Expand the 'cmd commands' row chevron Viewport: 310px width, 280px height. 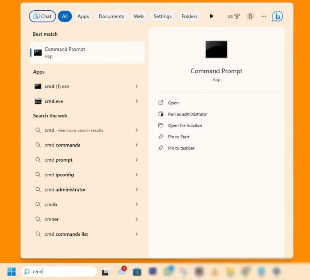point(137,145)
